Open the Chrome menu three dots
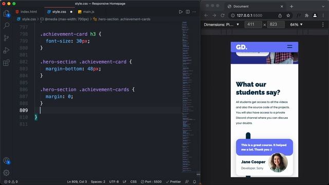This screenshot has width=329, height=185. point(323,15)
